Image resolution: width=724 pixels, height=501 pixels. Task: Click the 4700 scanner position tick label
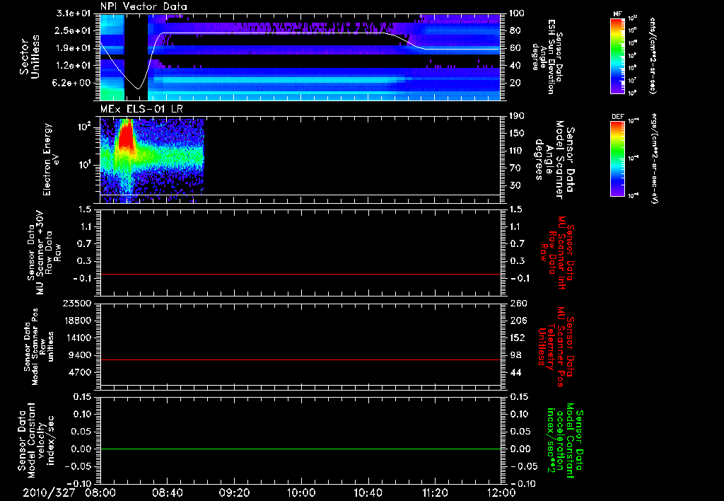(80, 372)
